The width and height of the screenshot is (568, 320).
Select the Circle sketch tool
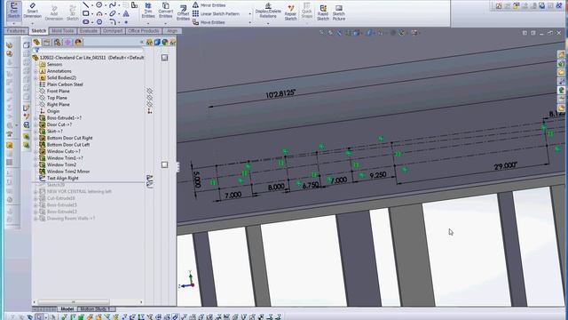tap(99, 4)
